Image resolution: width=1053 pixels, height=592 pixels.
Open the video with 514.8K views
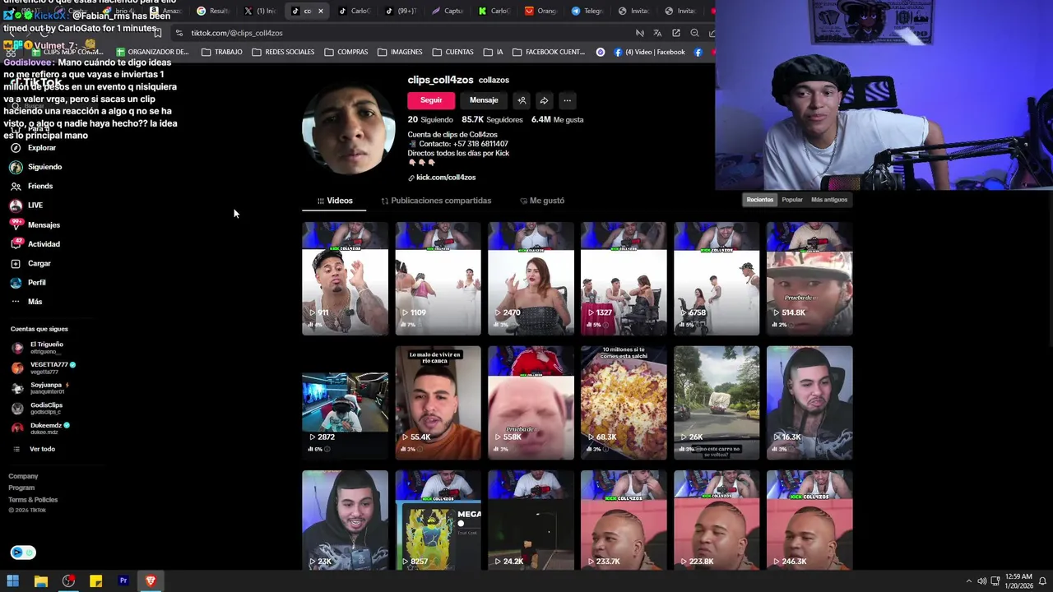coord(809,279)
